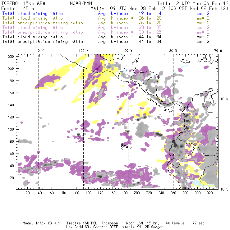
Task: Click the '77 sec' footer text
Action: pyautogui.click(x=199, y=223)
